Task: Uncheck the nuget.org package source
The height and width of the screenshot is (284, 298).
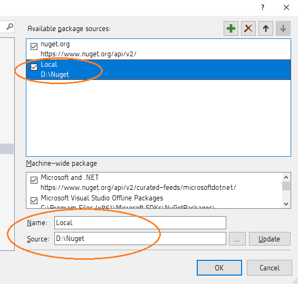Action: pyautogui.click(x=34, y=46)
